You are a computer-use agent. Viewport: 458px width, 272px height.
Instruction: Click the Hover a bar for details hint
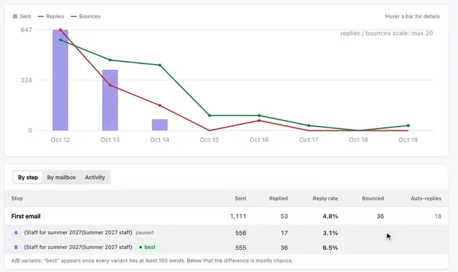412,17
